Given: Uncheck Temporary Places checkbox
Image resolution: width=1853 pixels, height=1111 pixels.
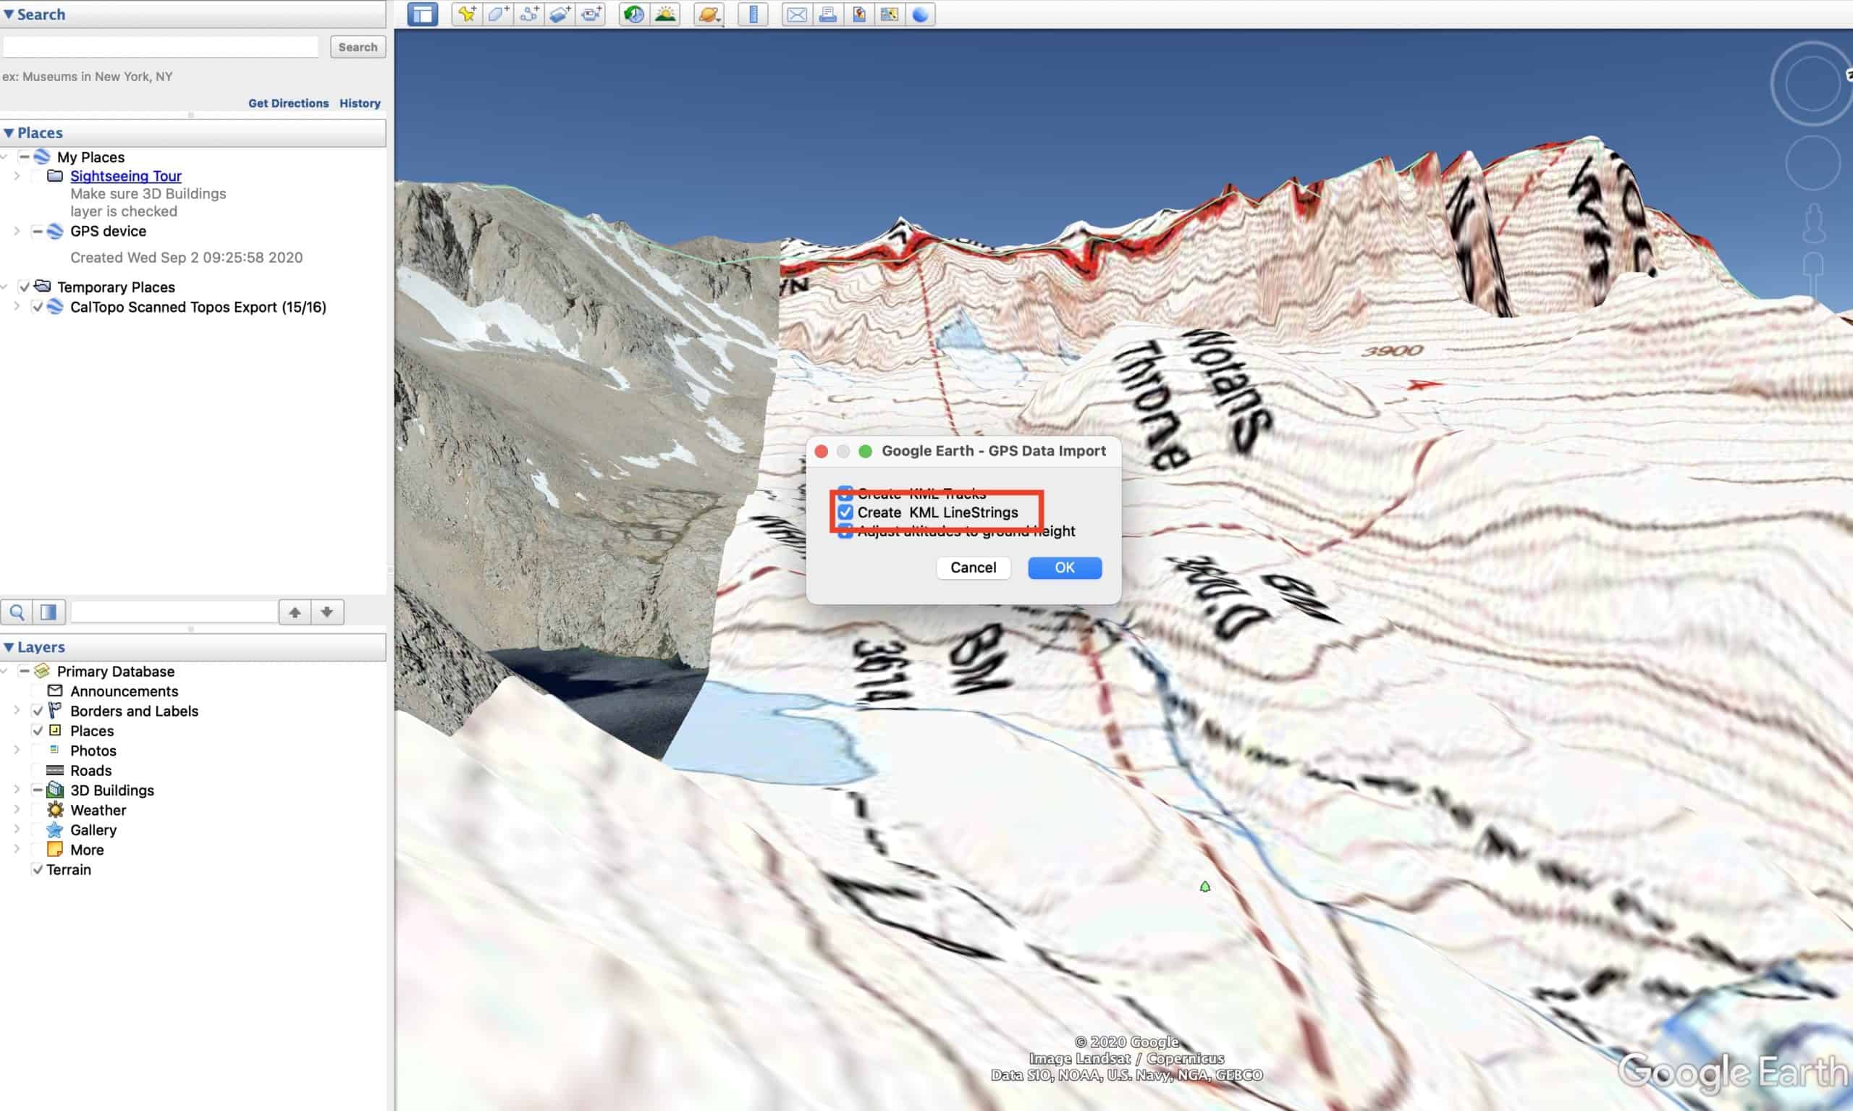Looking at the screenshot, I should pyautogui.click(x=24, y=287).
